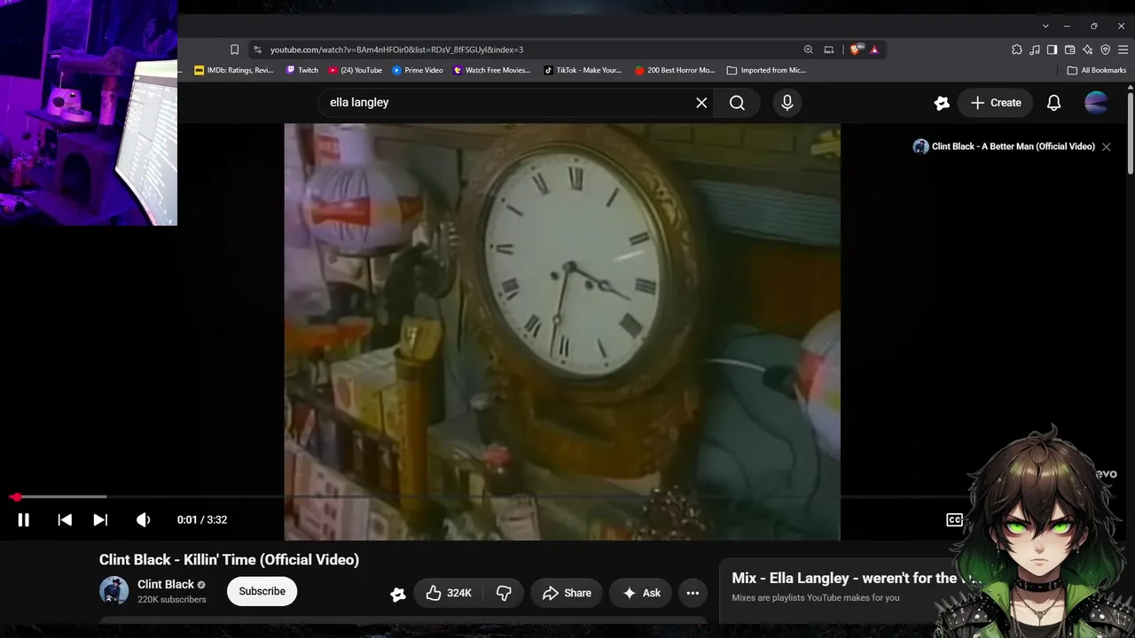Open TikTok - Make Your... bookmark

[583, 70]
